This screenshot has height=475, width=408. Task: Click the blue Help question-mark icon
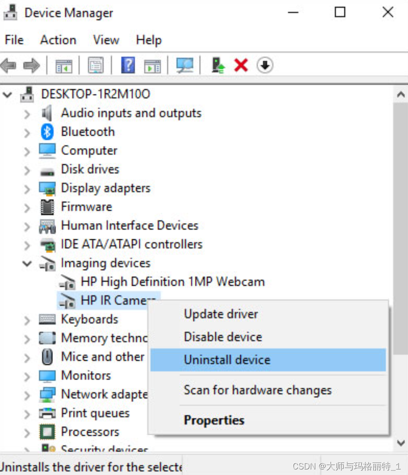tap(128, 65)
